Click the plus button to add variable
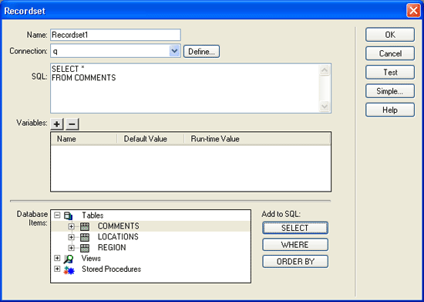 57,124
